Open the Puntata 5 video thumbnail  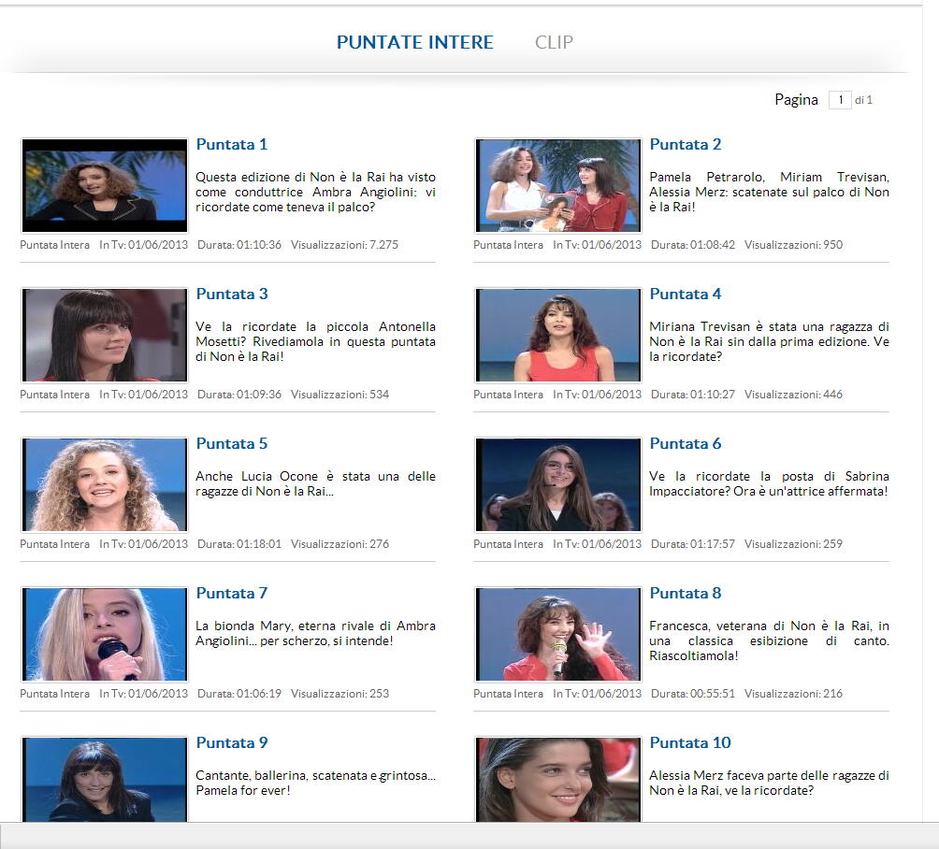pyautogui.click(x=104, y=484)
